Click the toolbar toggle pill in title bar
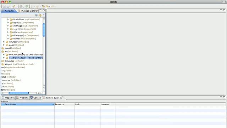The width and height of the screenshot is (227, 128). click(224, 2)
